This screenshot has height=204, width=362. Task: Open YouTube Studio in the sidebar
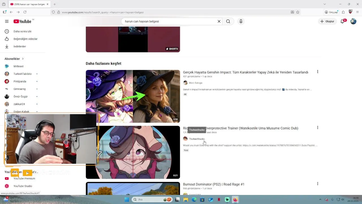coord(23,186)
